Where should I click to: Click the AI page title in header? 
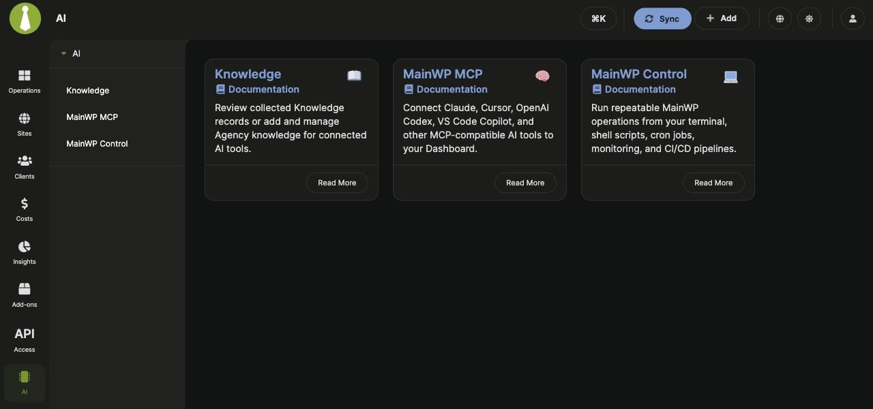click(x=61, y=18)
